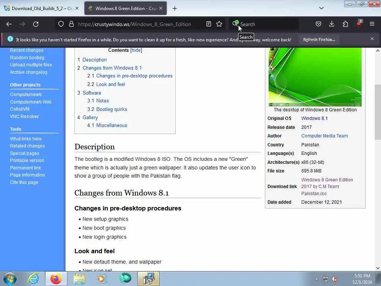The width and height of the screenshot is (381, 286).
Task: Show hidden tray icons arrow
Action: click(316, 279)
